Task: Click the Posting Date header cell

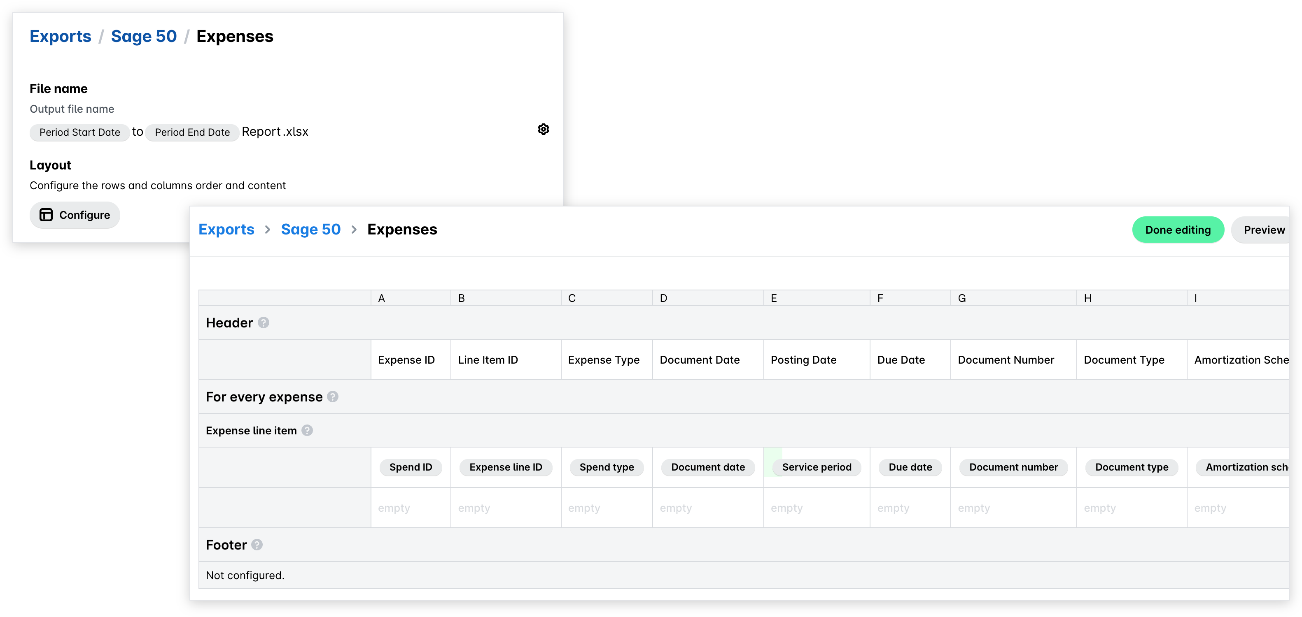Action: click(x=817, y=360)
